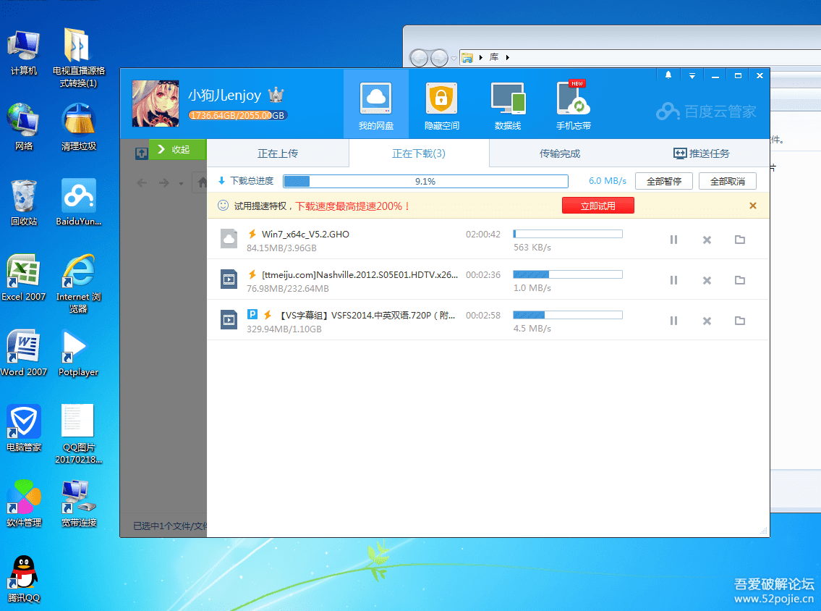The image size is (821, 611).
Task: Open the 数据线 feature icon
Action: 507,105
